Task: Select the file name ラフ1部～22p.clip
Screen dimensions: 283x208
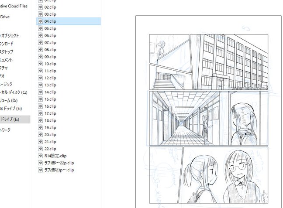Action: tap(59, 163)
